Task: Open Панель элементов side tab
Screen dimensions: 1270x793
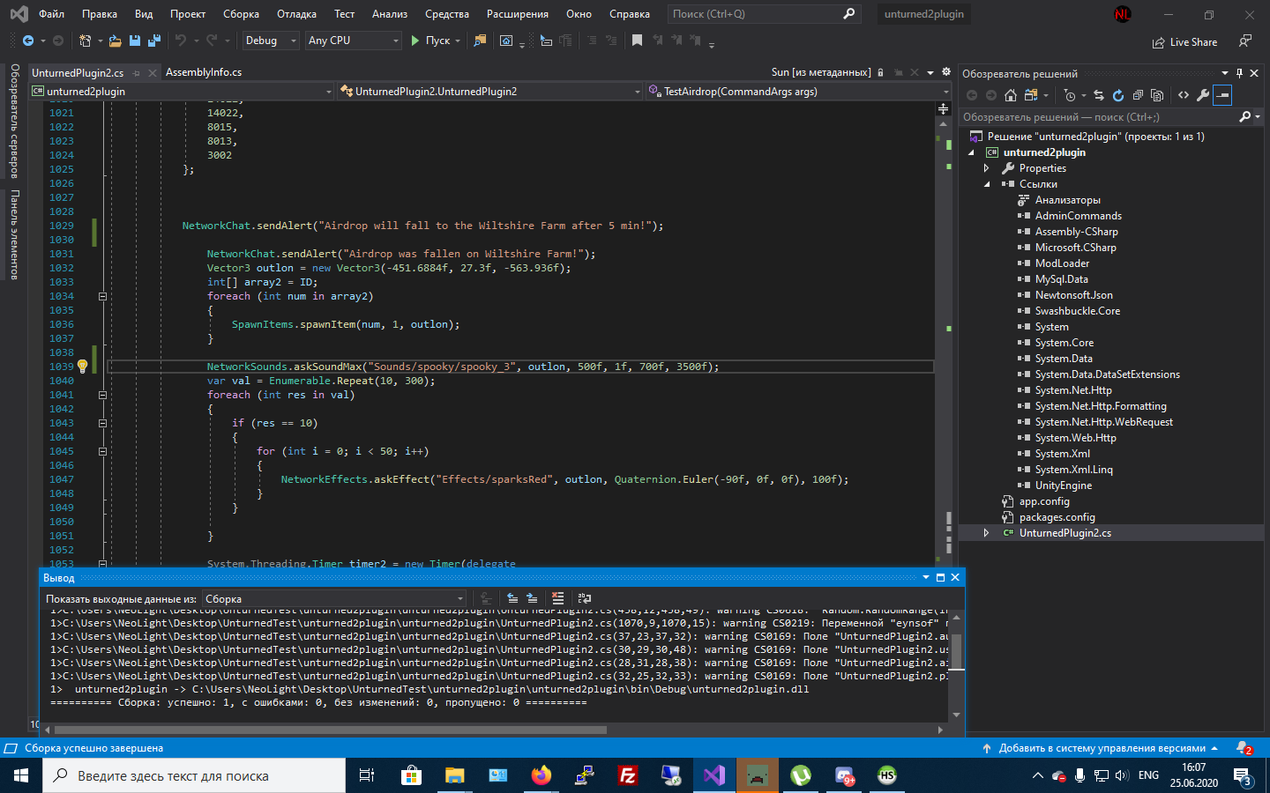Action: [x=14, y=234]
